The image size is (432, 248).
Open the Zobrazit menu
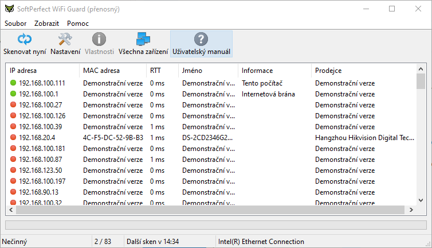pyautogui.click(x=46, y=24)
